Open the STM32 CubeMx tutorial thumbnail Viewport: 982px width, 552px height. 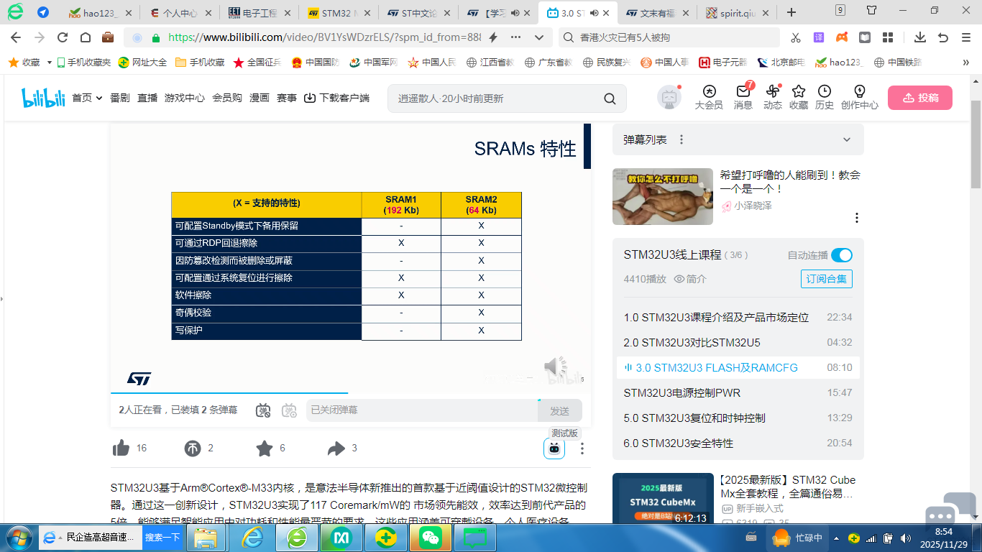(663, 498)
